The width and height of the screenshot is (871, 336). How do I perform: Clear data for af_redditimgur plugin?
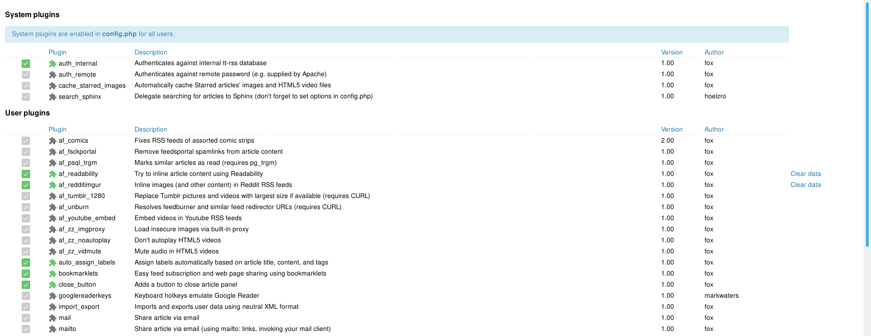tap(805, 185)
